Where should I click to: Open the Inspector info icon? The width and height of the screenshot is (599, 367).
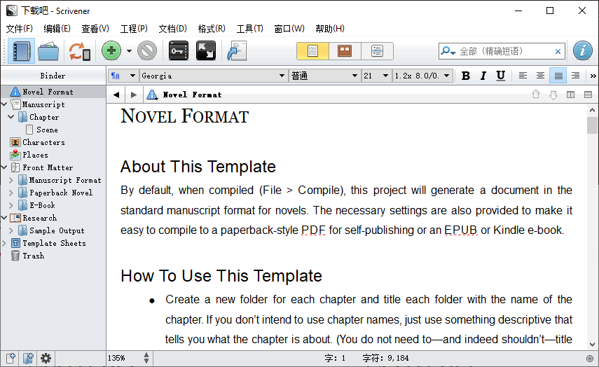click(583, 51)
